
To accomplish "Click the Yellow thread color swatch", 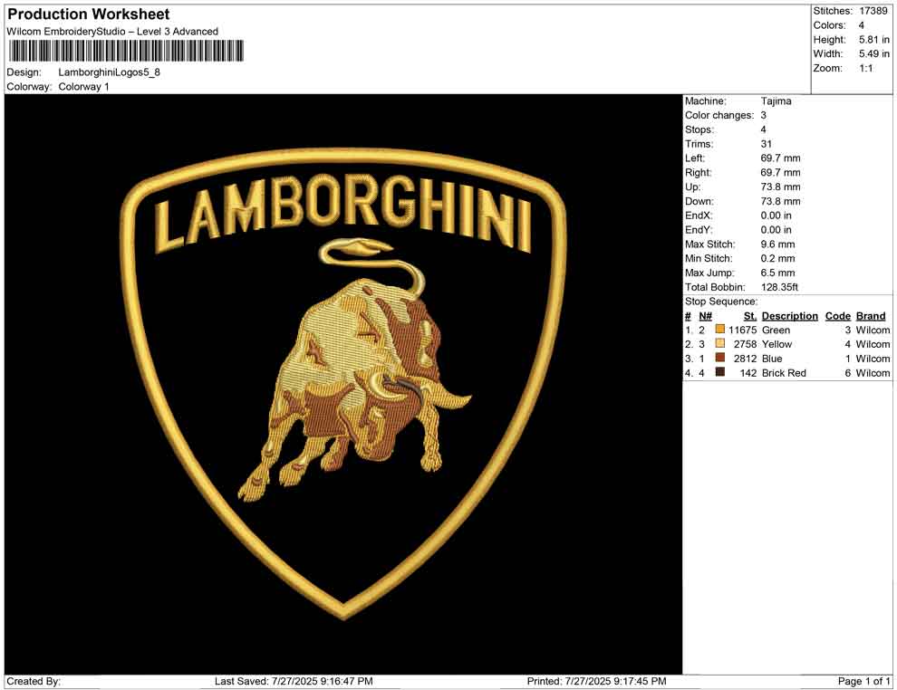I will click(720, 343).
